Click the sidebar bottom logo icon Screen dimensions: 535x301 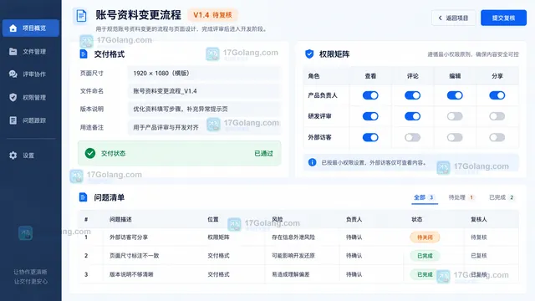(25, 233)
